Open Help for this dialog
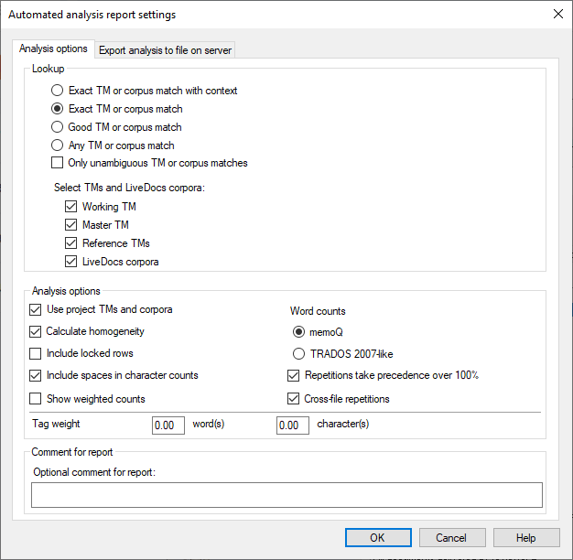The width and height of the screenshot is (573, 560). coord(526,537)
